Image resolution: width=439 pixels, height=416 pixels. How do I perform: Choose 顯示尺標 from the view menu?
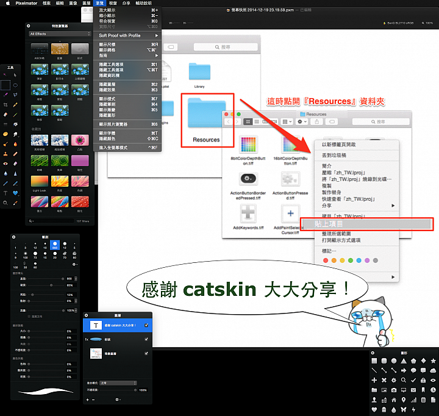click(x=127, y=45)
